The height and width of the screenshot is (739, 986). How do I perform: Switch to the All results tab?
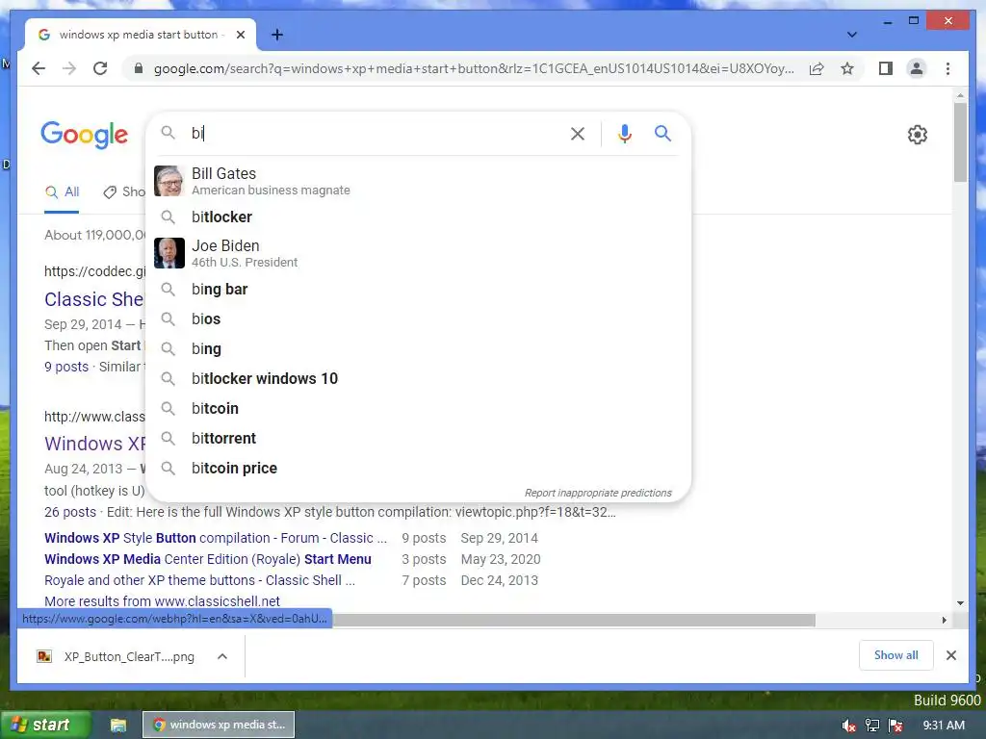pyautogui.click(x=63, y=192)
